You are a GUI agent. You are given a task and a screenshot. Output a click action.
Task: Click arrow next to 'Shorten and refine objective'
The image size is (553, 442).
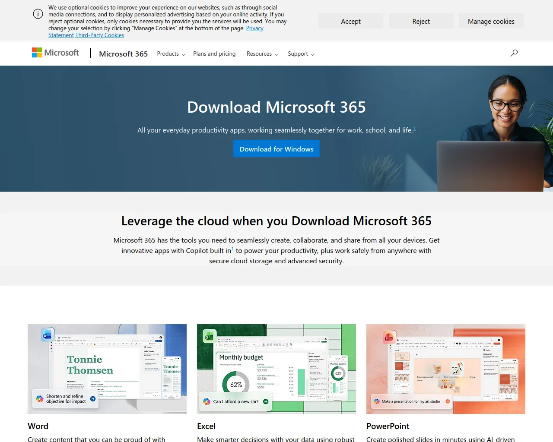(93, 399)
